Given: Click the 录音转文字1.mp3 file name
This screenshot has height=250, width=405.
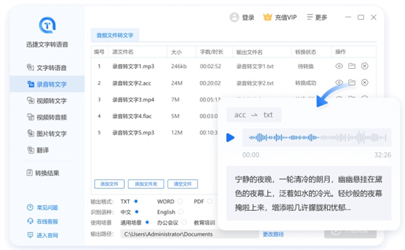Looking at the screenshot, I should [133, 66].
